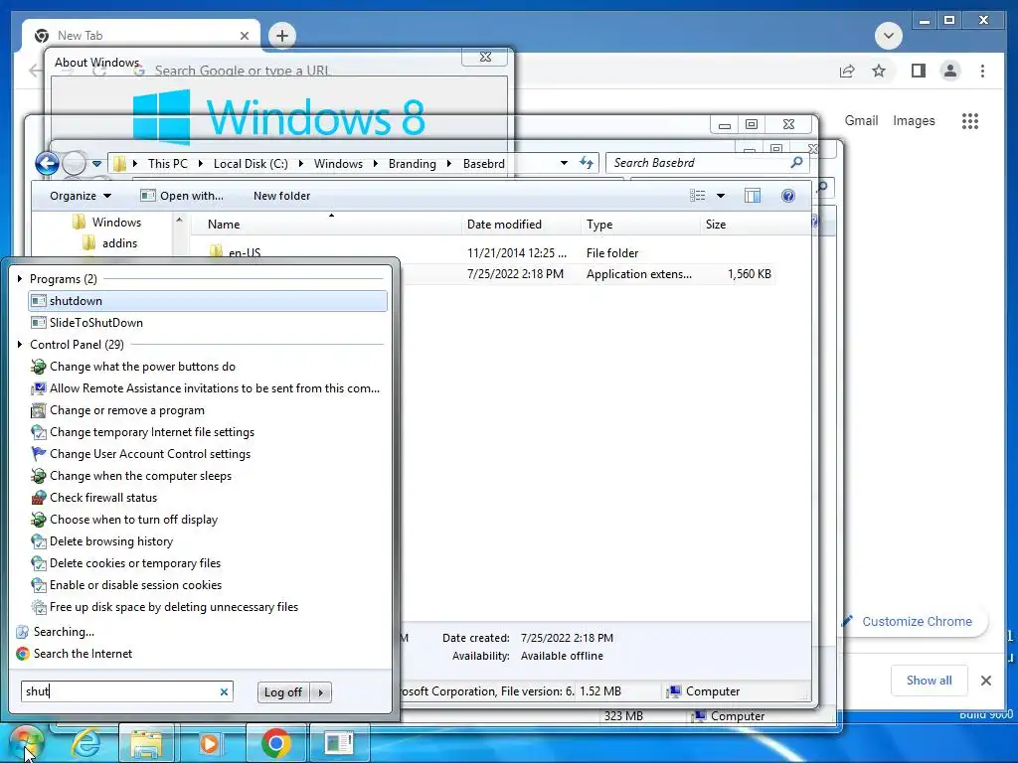Sort by Date modified column
The width and height of the screenshot is (1018, 763).
click(519, 225)
